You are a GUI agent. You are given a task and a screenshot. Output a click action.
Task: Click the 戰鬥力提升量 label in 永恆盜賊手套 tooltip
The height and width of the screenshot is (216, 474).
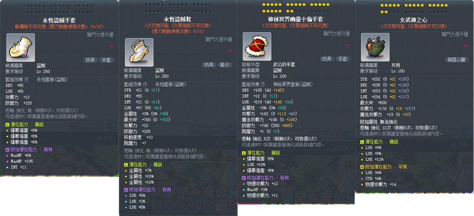[x=100, y=35]
